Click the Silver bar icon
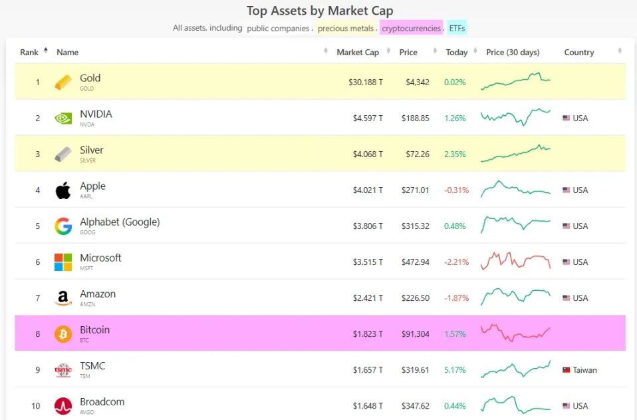The image size is (637, 420). (x=63, y=154)
